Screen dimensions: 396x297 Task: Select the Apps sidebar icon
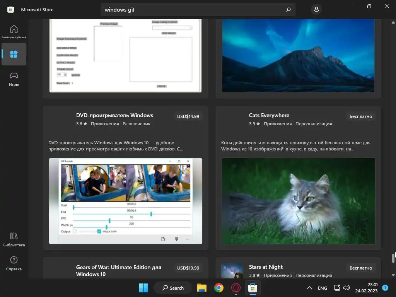pyautogui.click(x=14, y=54)
